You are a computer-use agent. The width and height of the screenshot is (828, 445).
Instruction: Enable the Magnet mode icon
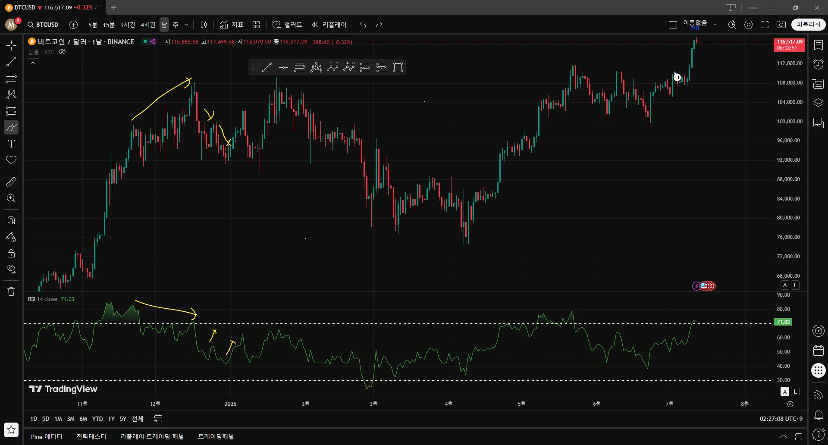click(11, 220)
